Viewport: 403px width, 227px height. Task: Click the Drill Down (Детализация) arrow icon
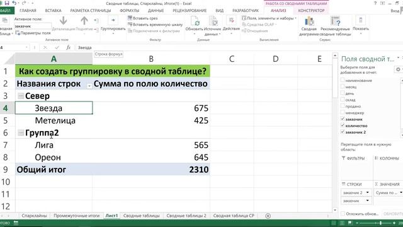[x=63, y=21]
